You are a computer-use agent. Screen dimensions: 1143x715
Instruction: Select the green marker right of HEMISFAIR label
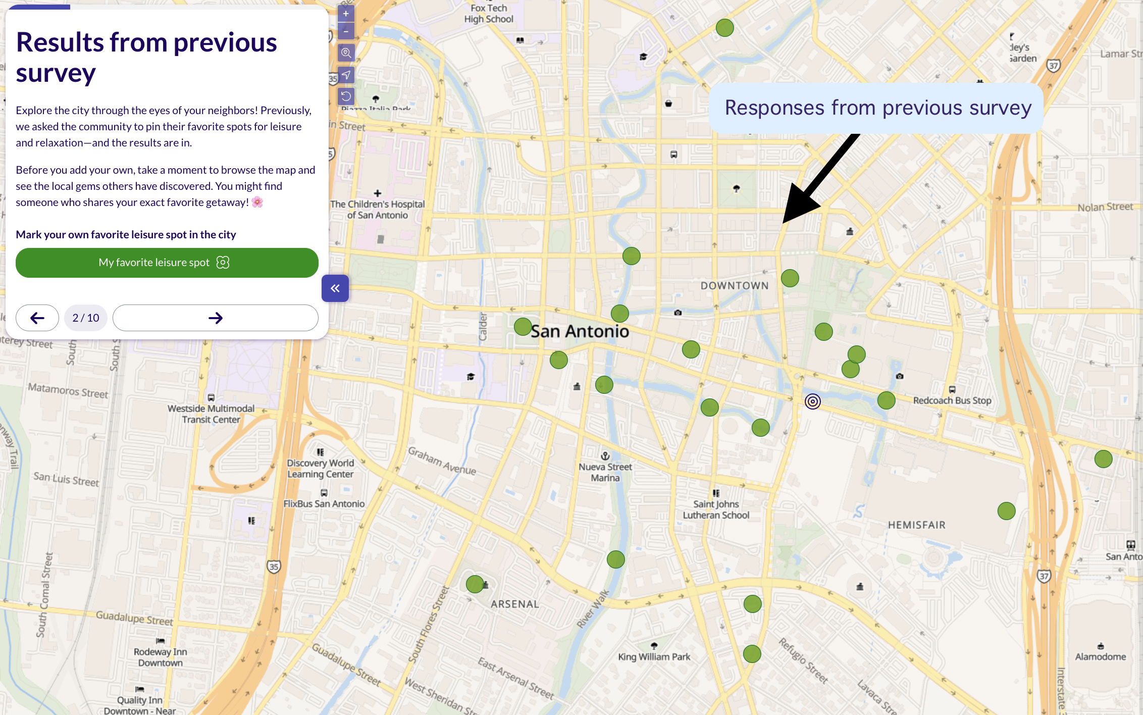1007,511
